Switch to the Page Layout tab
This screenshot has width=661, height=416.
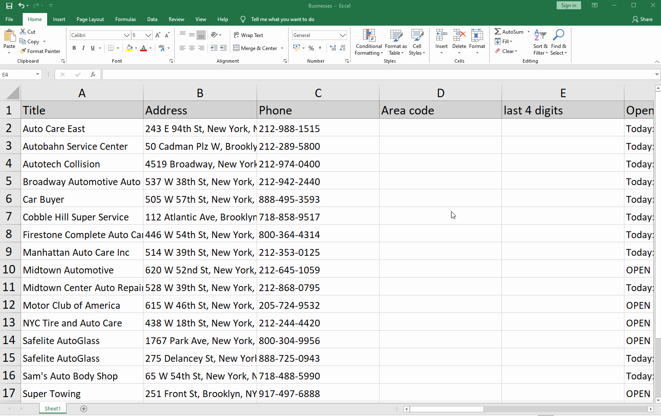pos(90,19)
